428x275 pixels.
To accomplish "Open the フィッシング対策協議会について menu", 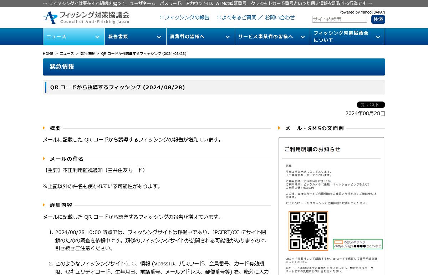I will click(x=347, y=37).
